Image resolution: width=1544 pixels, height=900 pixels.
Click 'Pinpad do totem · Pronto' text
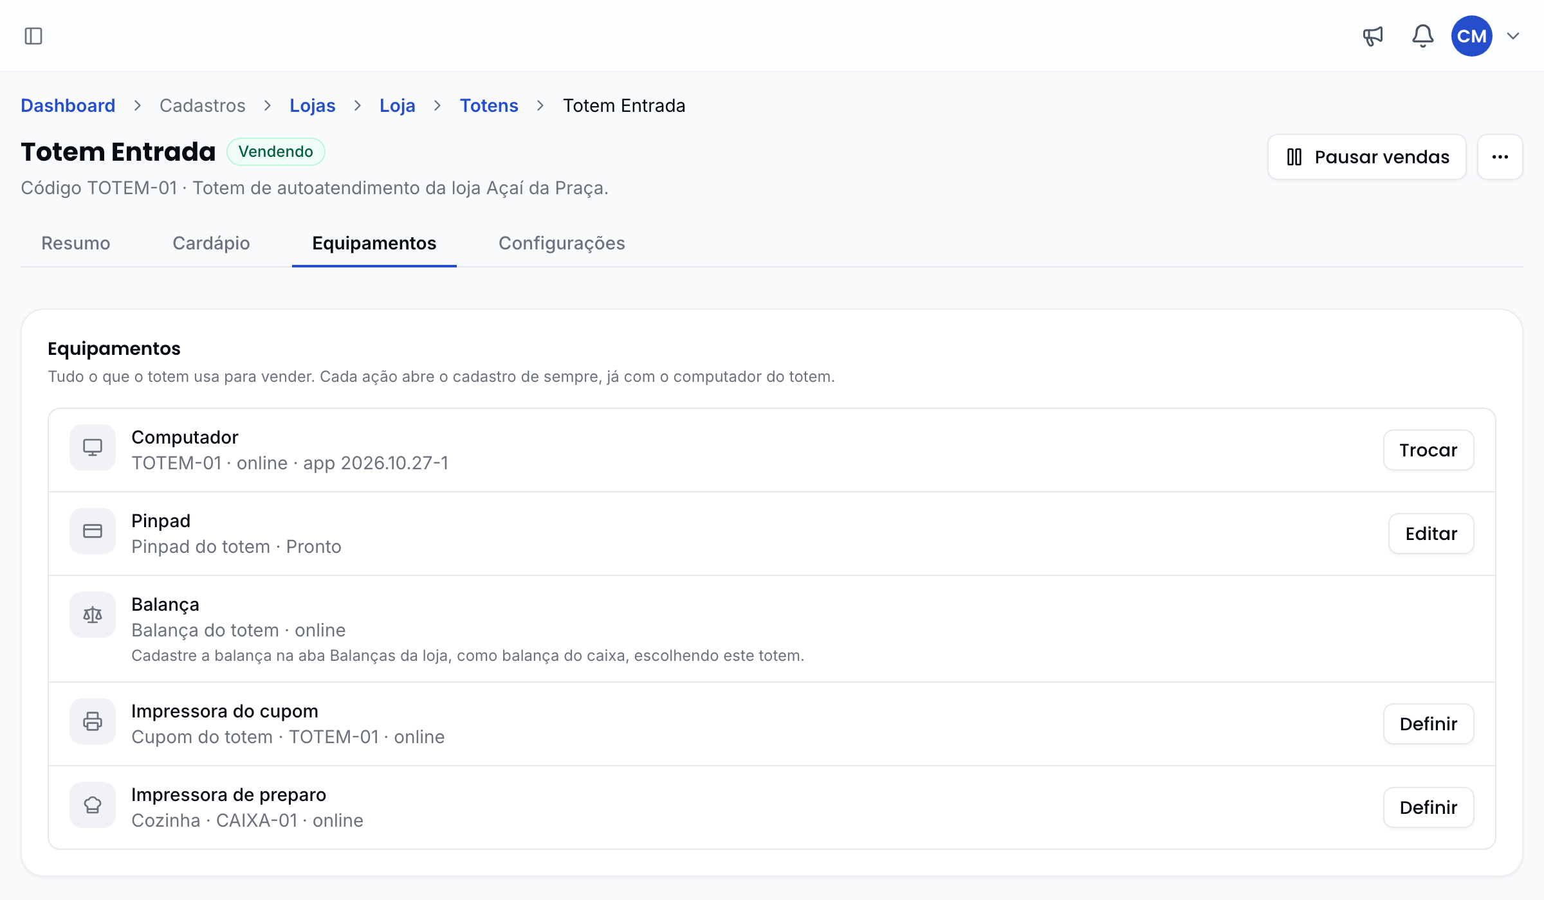click(236, 546)
